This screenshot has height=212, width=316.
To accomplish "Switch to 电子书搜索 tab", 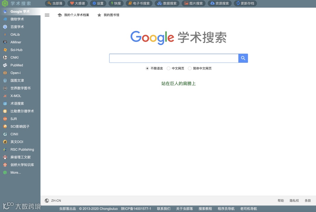I will 139,3.
